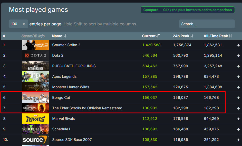Open the Bongo Cat name link
This screenshot has width=242, height=146.
pos(61,98)
